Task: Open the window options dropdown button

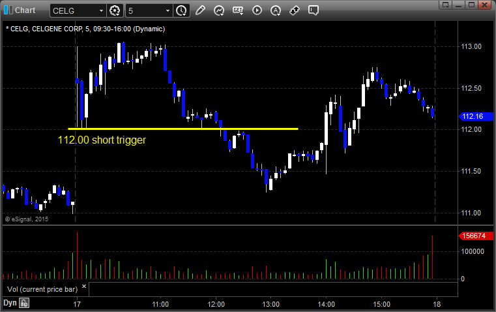Action: [x=446, y=5]
